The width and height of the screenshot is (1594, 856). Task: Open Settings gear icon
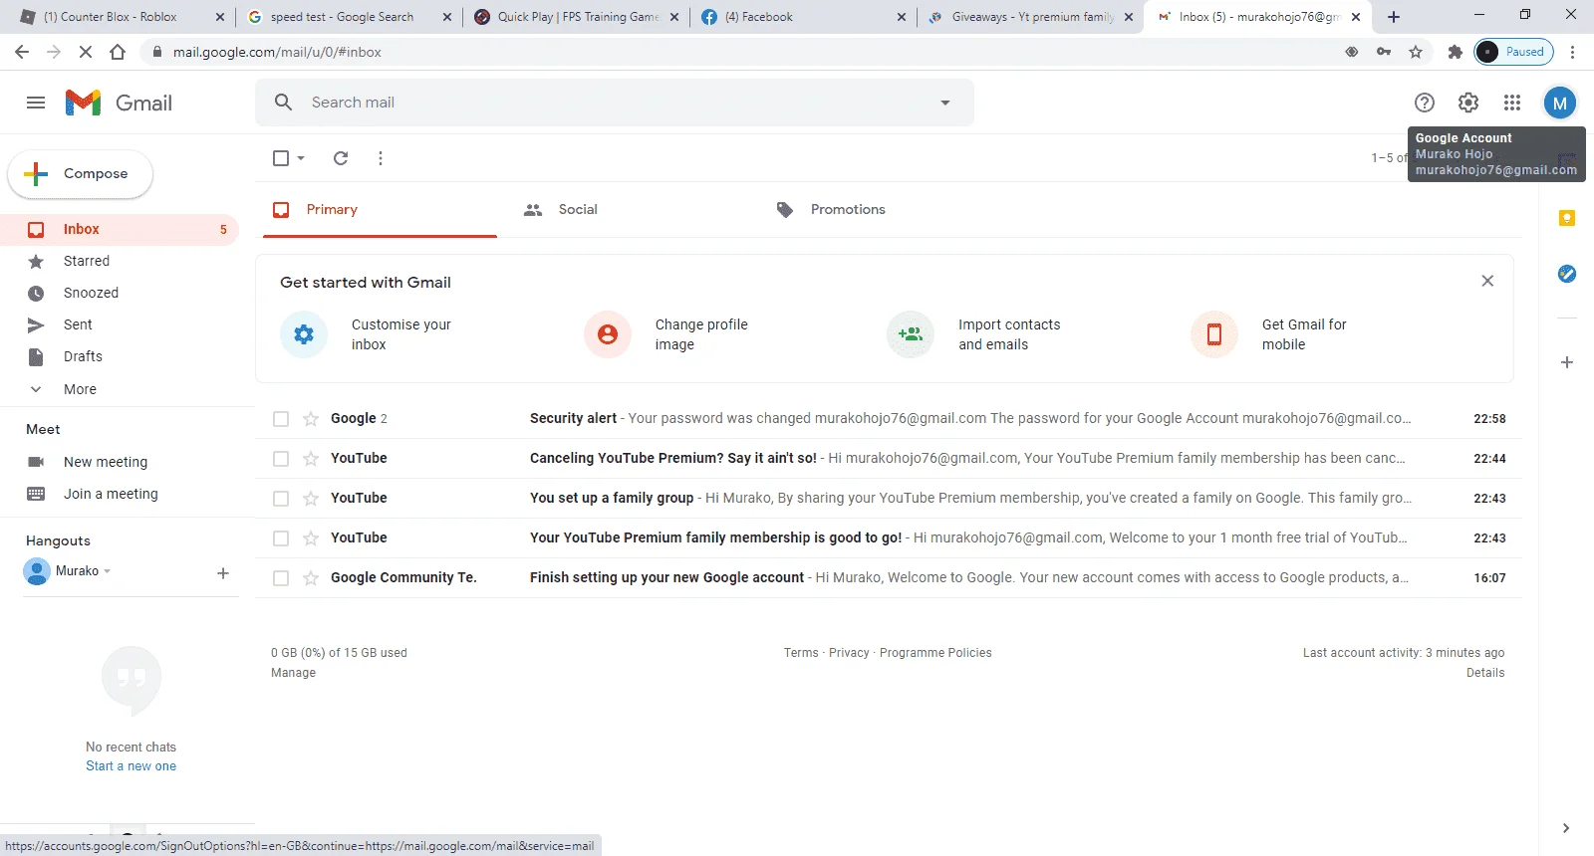tap(1468, 103)
